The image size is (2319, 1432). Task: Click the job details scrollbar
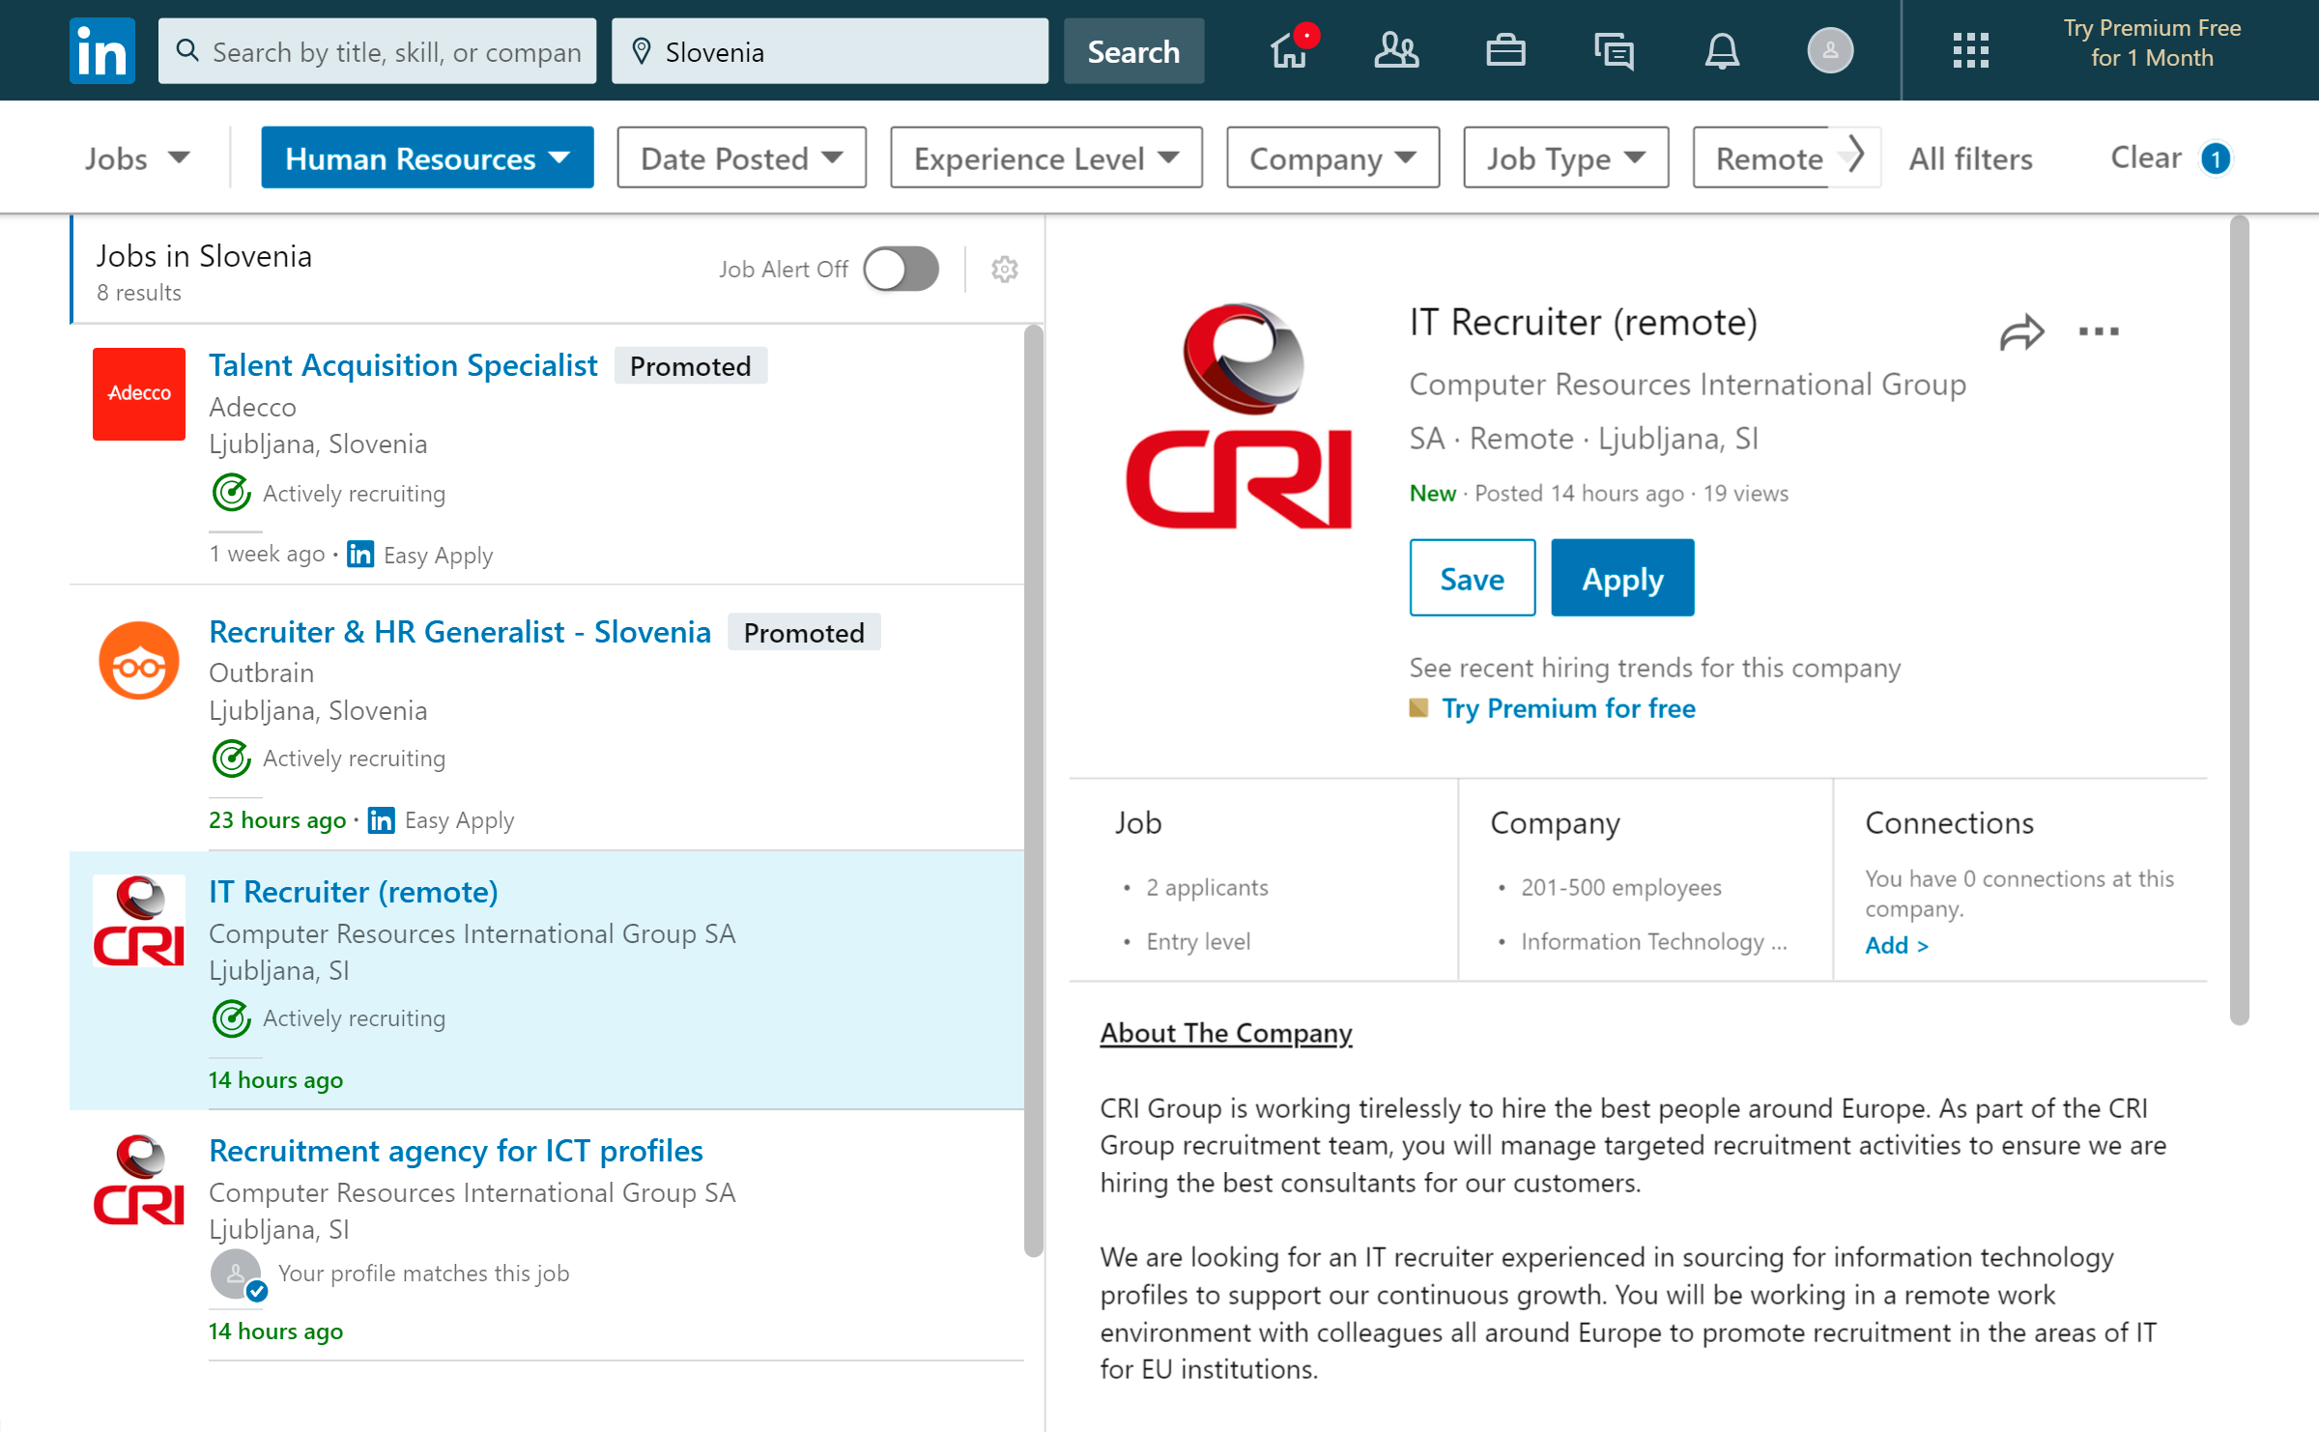click(2240, 618)
